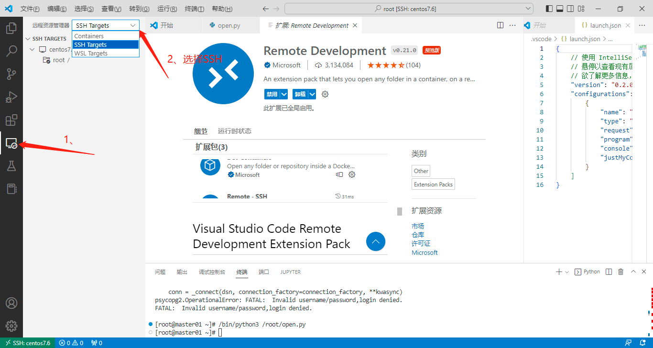Open the Remote Development extension settings gear
The width and height of the screenshot is (653, 348).
[x=325, y=94]
